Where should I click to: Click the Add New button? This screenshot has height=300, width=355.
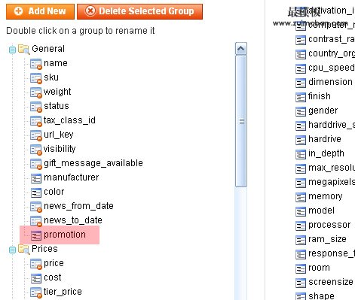(40, 11)
